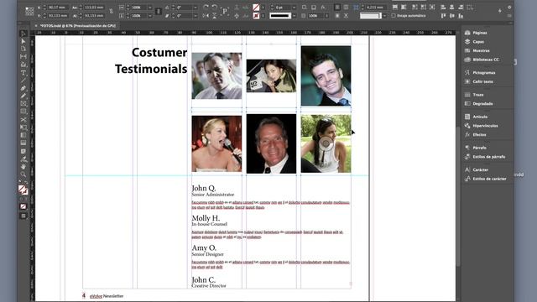Open the scale Y percentage dropdown

pyautogui.click(x=149, y=16)
